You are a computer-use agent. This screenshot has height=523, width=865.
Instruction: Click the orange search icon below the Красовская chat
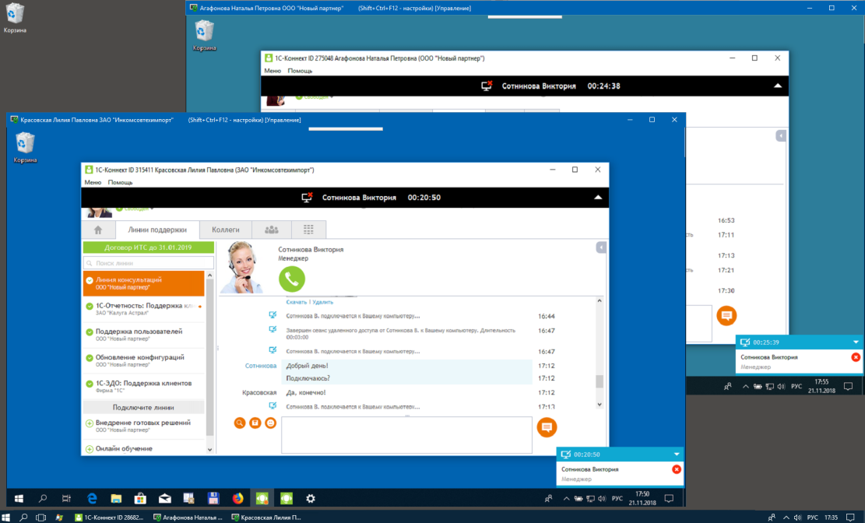pos(240,423)
